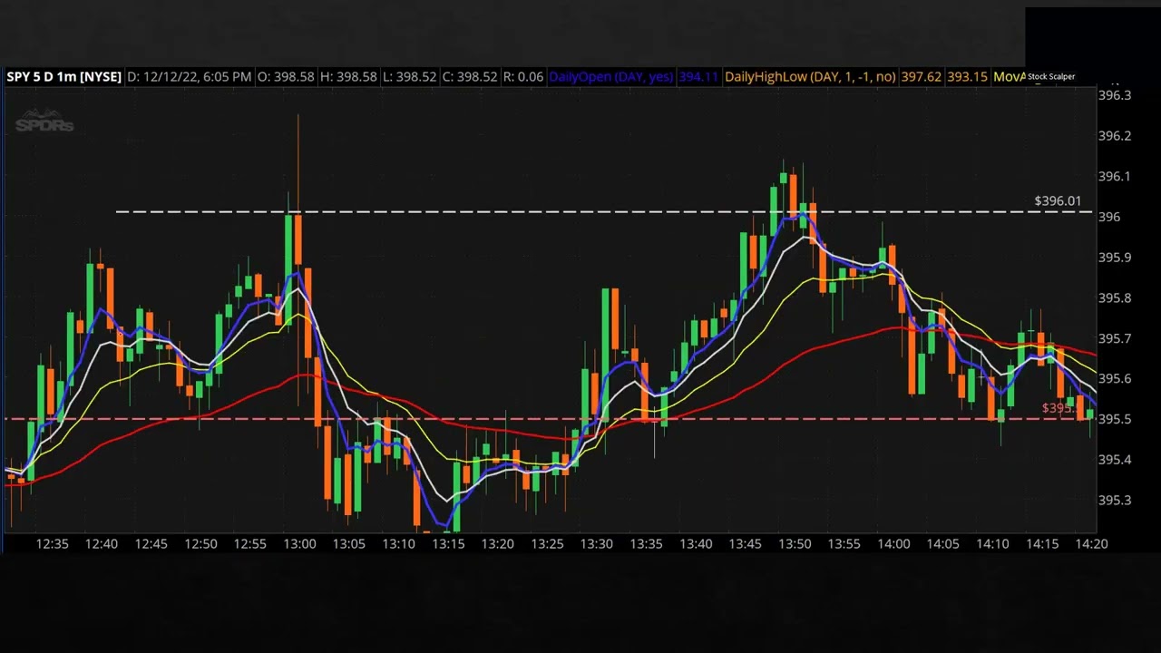Click the 14:05 time axis label
The height and width of the screenshot is (653, 1161).
pos(942,544)
